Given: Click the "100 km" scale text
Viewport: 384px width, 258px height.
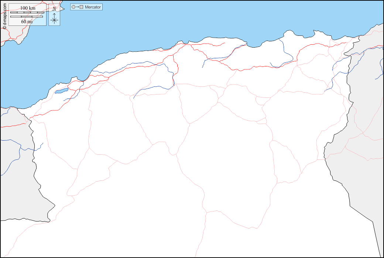Looking at the screenshot, I should tap(27, 8).
